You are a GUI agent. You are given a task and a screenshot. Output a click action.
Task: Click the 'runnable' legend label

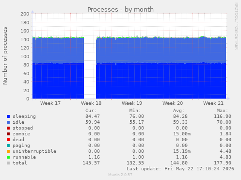point(24,157)
